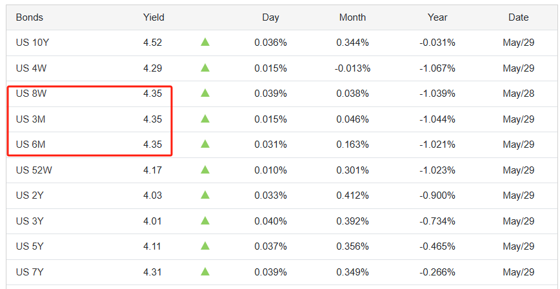Viewport: 560px width, 289px height.
Task: Open the US 3M bond link
Action: [x=30, y=119]
